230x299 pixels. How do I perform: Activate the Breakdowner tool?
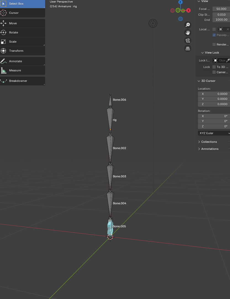point(22,81)
